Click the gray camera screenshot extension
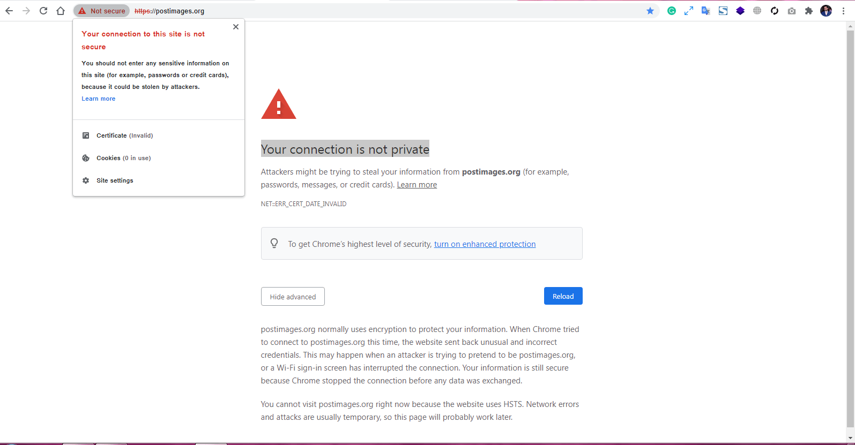The width and height of the screenshot is (855, 445). (792, 11)
